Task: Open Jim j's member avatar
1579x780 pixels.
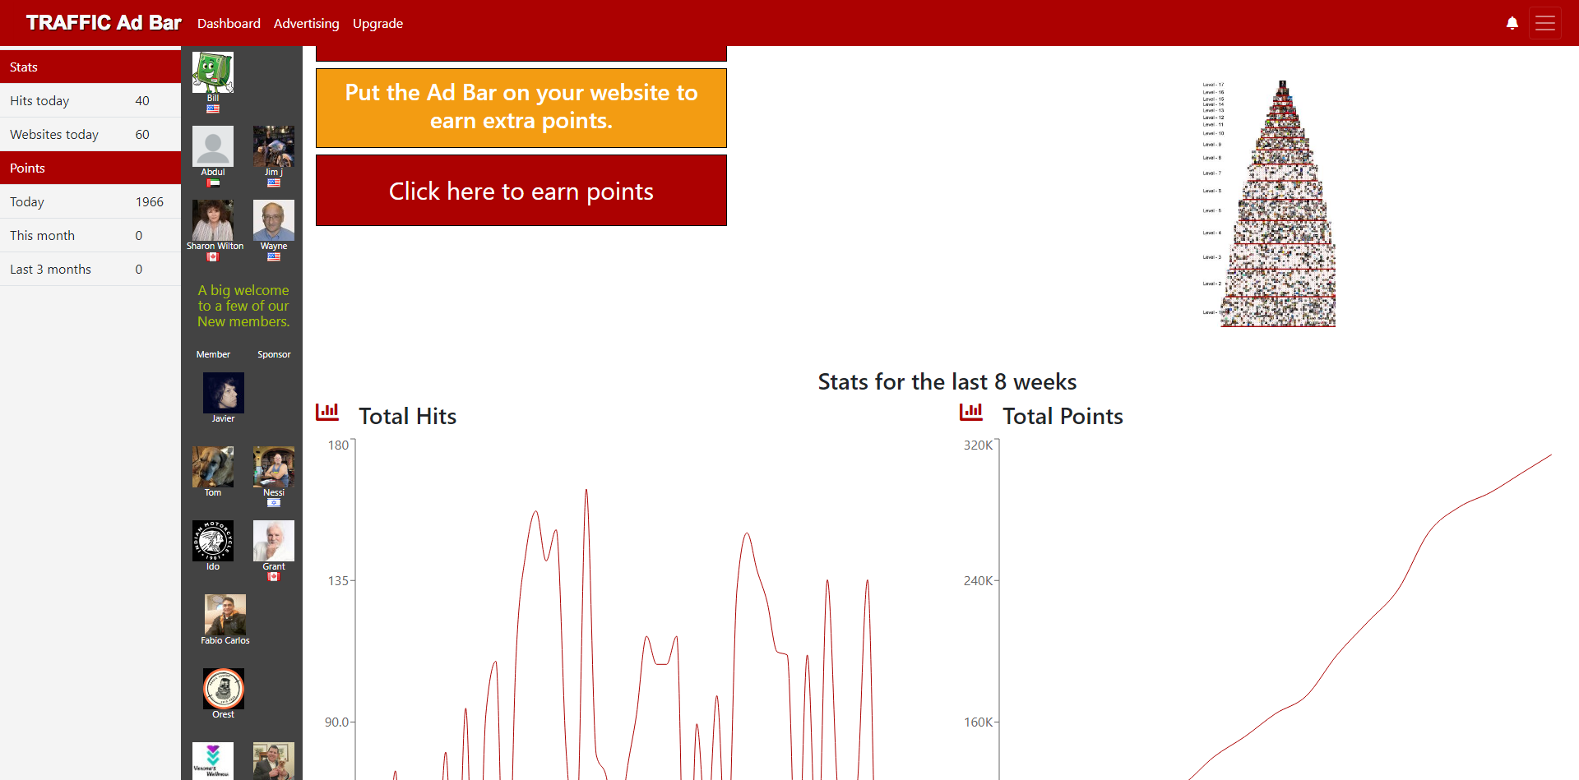Action: (274, 146)
